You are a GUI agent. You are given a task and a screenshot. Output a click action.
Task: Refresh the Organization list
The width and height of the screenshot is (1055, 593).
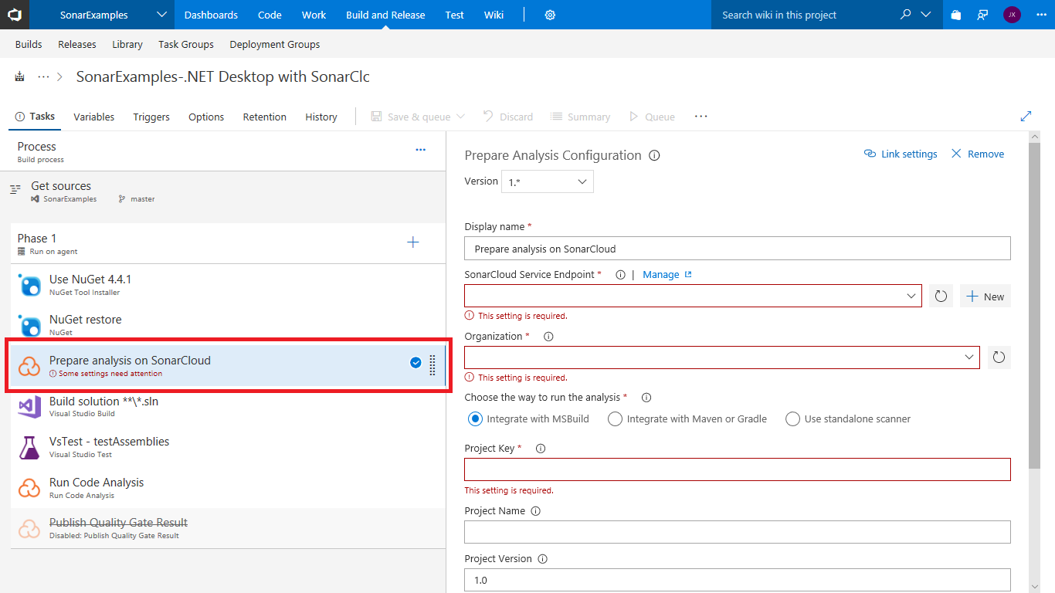point(999,357)
